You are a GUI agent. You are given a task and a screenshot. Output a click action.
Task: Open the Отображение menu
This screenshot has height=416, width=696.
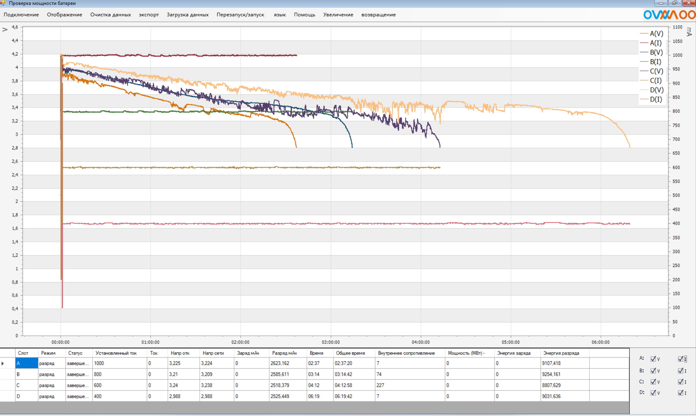[x=64, y=15]
